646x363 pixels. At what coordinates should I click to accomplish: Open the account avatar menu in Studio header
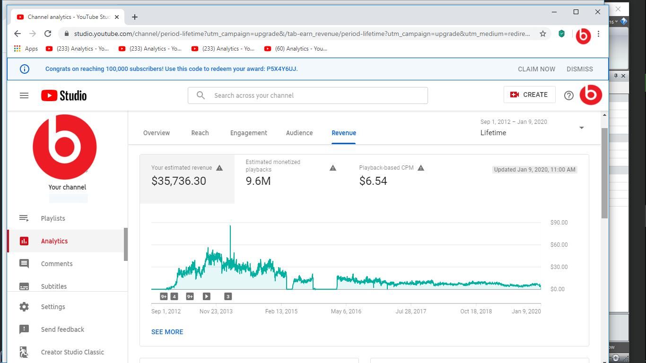click(x=591, y=95)
